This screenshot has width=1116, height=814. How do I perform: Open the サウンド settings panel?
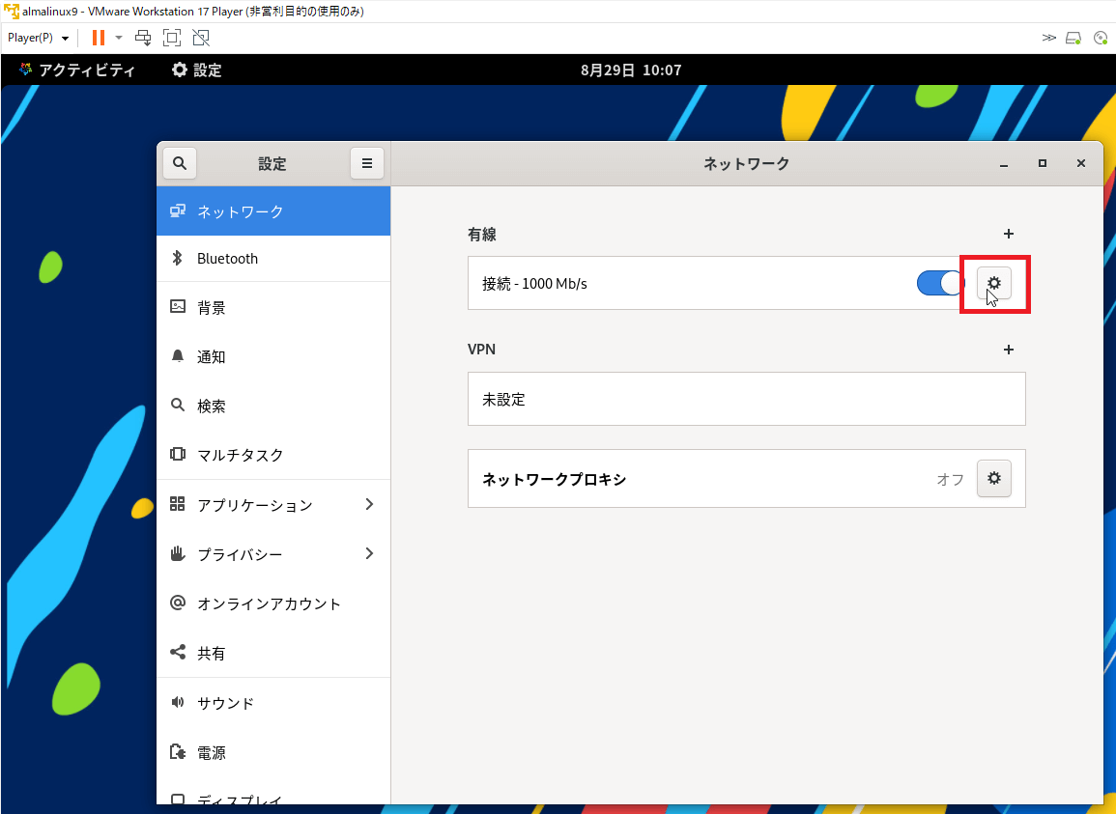click(x=225, y=703)
